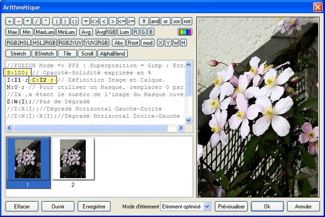
Task: Click the Enregistrer button
Action: click(94, 206)
